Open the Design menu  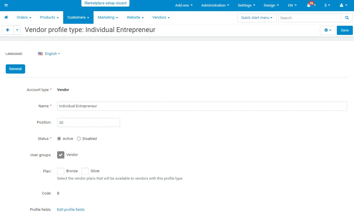pos(271,5)
